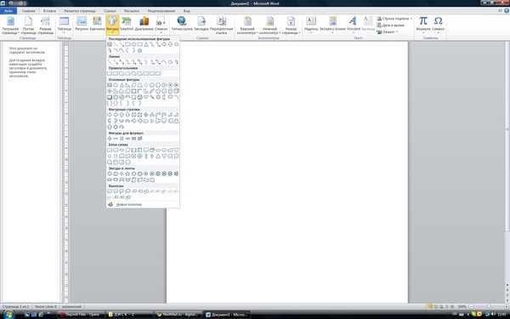
Task: Open the WordArt gallery
Action: pos(354,25)
